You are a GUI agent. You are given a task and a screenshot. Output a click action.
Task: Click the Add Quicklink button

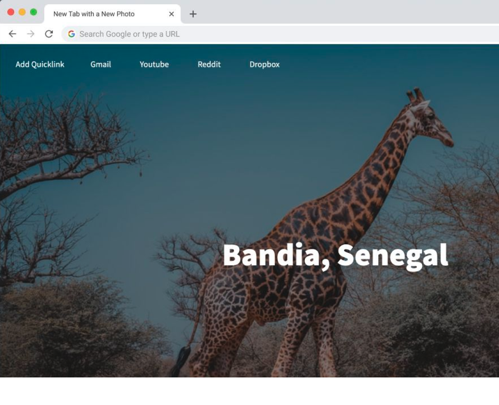click(x=40, y=64)
